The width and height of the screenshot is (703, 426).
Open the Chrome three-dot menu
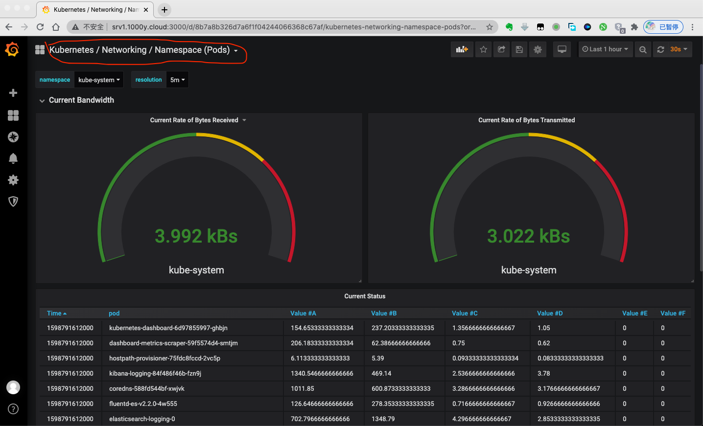click(692, 27)
